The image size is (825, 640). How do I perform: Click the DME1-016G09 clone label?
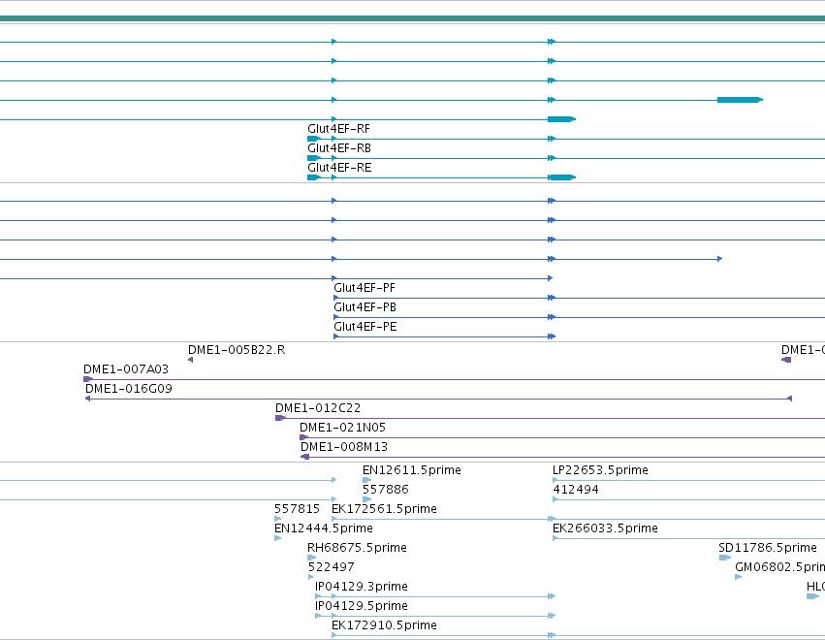point(128,389)
